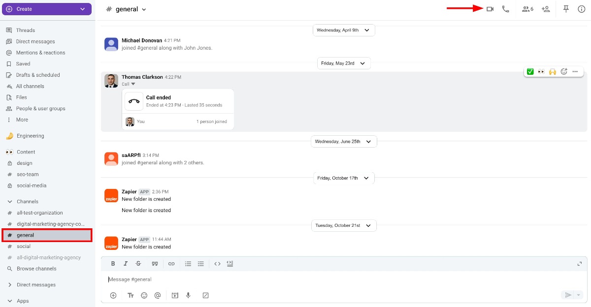The height and width of the screenshot is (307, 591).
Task: Open channel details via the info icon
Action: click(x=582, y=9)
